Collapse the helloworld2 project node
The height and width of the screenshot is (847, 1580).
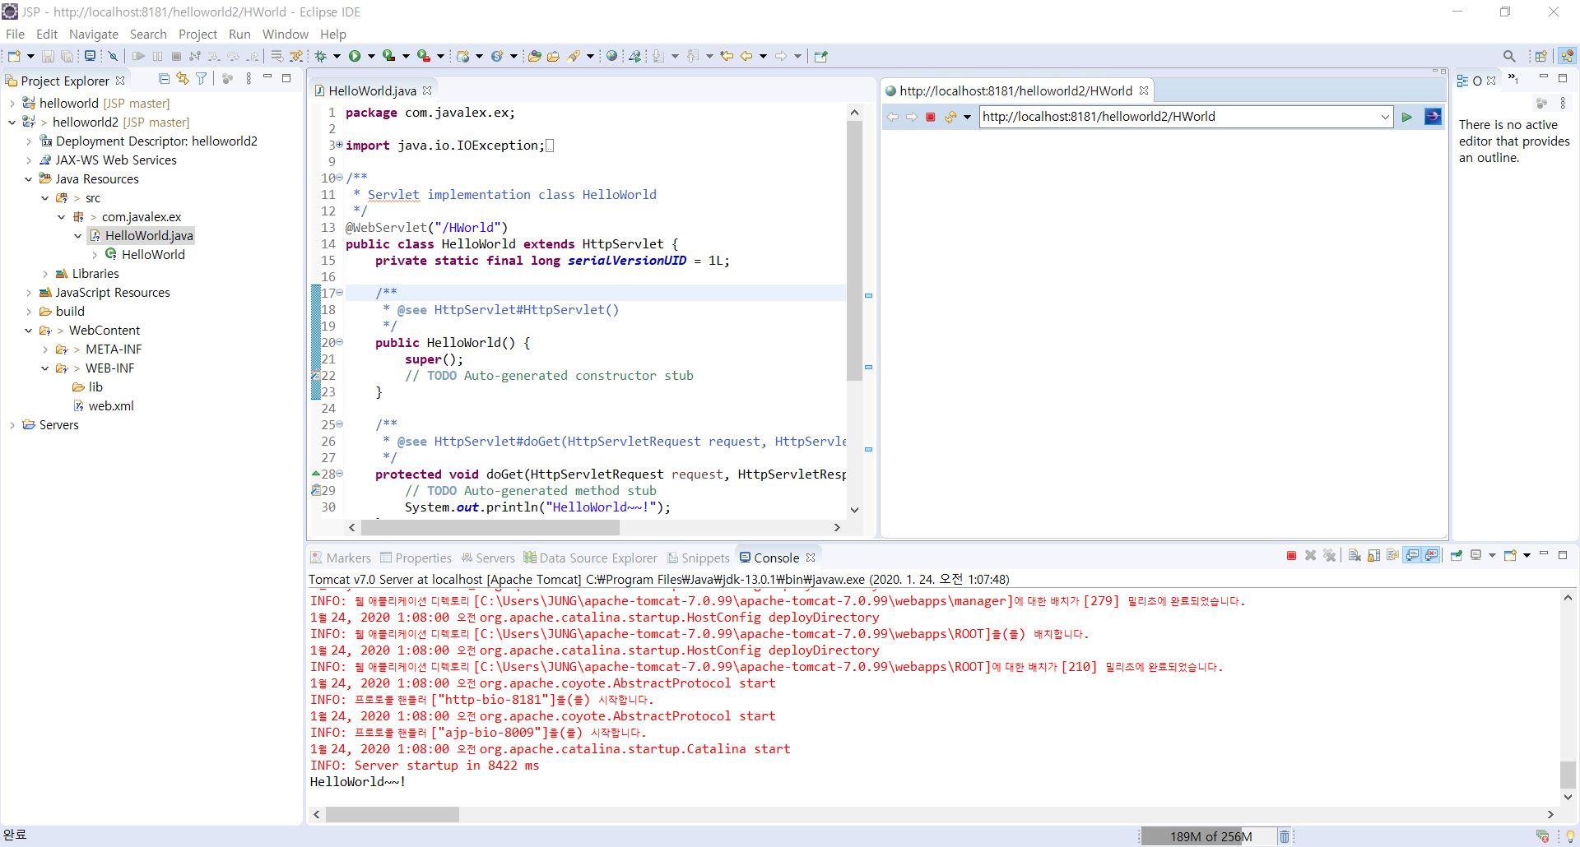tap(12, 123)
